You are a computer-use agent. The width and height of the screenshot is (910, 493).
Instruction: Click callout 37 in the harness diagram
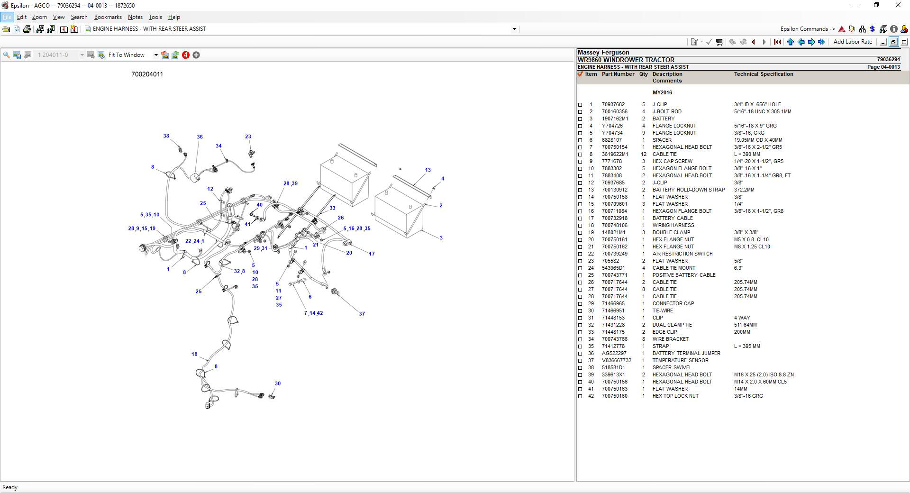(x=362, y=314)
